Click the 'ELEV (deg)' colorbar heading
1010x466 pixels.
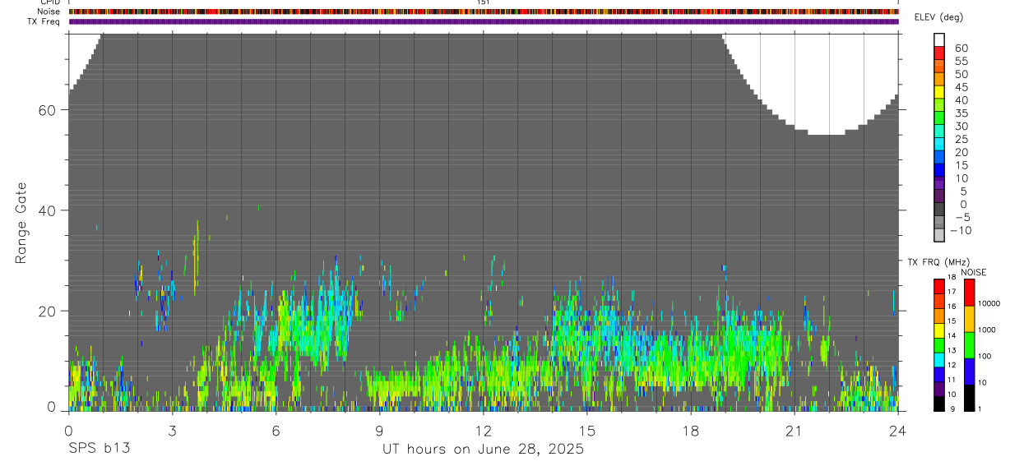pyautogui.click(x=938, y=17)
